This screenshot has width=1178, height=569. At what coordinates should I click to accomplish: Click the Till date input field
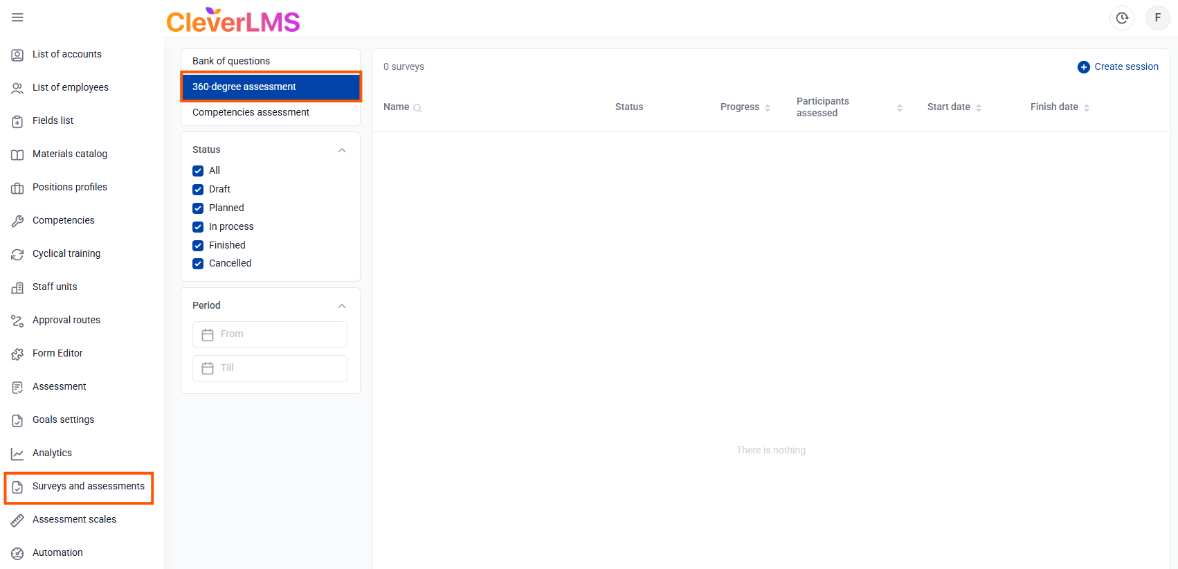[270, 368]
